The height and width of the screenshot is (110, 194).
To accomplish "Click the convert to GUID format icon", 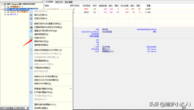I will 31,50.
